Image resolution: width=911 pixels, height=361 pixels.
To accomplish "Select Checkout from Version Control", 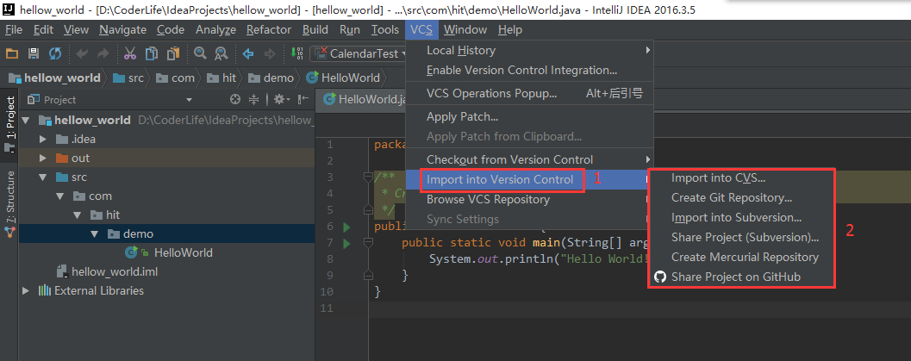I will (530, 159).
